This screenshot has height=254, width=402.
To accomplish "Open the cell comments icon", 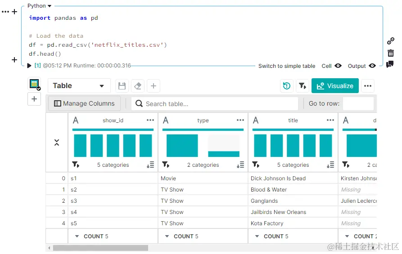I will (x=390, y=64).
